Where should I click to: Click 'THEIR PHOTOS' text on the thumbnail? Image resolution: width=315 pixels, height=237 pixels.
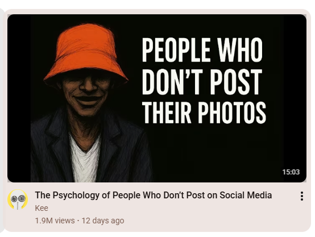(x=204, y=113)
